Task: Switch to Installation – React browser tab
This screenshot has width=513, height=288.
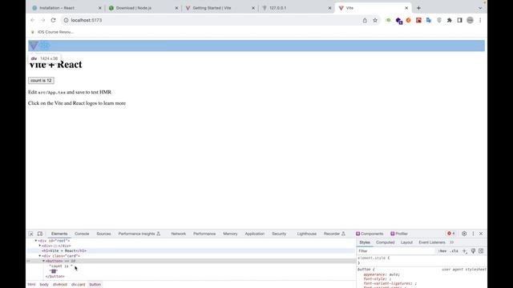Action: tap(66, 8)
